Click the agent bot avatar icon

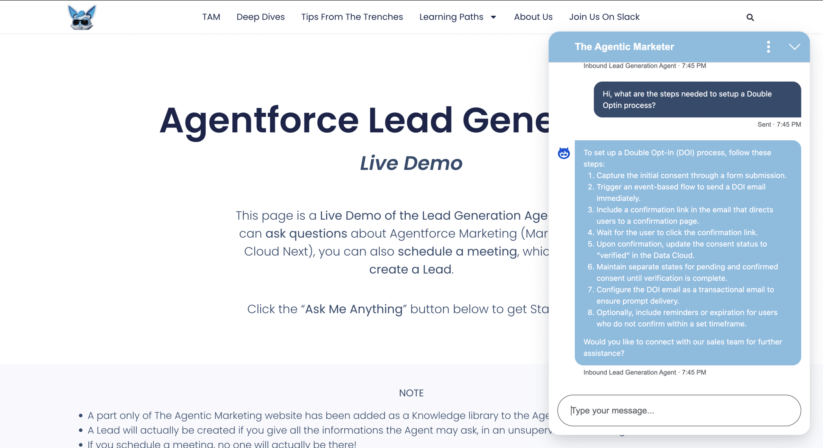coord(564,154)
